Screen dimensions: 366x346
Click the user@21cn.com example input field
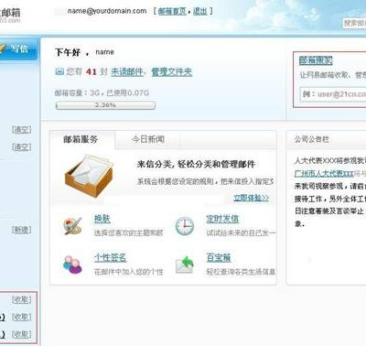click(333, 94)
